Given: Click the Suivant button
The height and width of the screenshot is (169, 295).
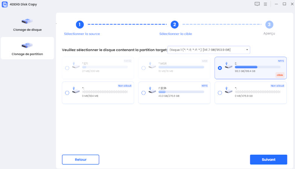Looking at the screenshot, I should tap(268, 160).
